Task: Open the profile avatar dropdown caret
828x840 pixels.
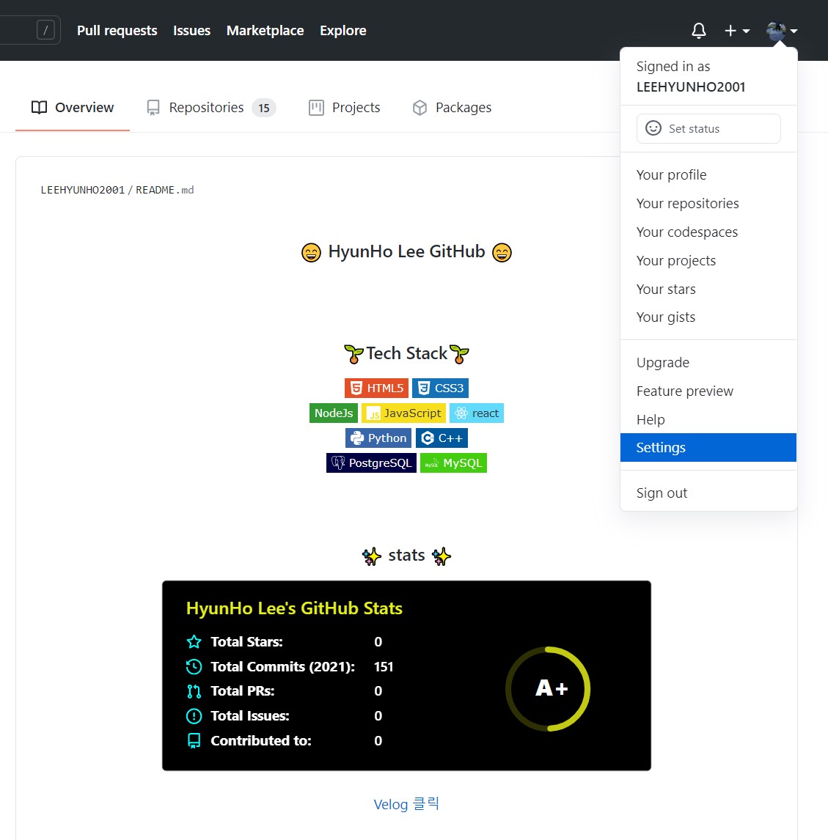Action: 792,30
